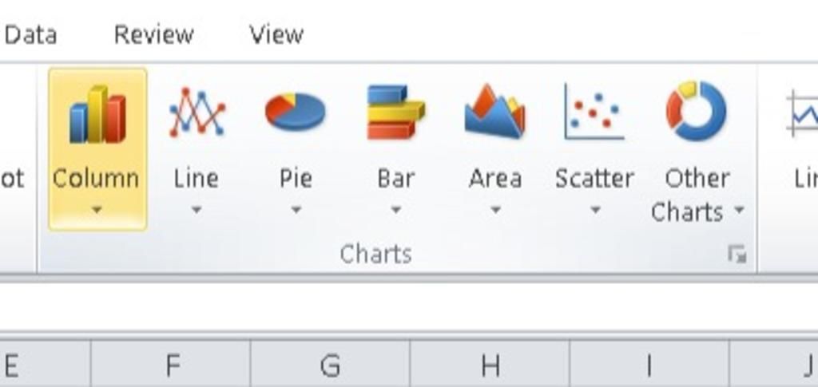Viewport: 818px width, 387px height.
Task: Choose the Pie chart icon
Action: pos(296,111)
